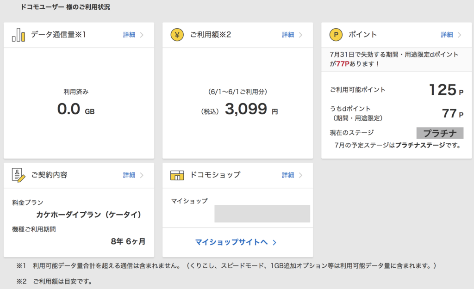The image size is (474, 289).
Task: Click the データ通信量※1 card title
Action: click(59, 35)
